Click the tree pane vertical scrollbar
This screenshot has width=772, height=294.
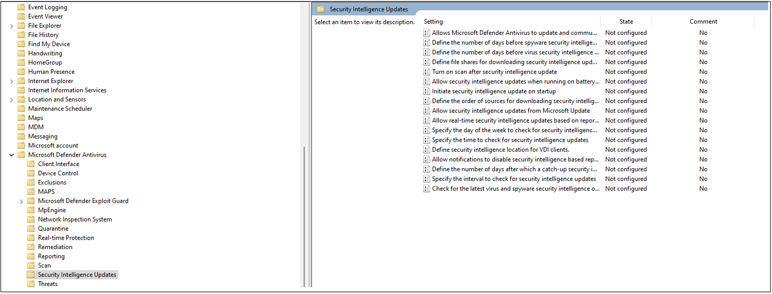coord(304,217)
